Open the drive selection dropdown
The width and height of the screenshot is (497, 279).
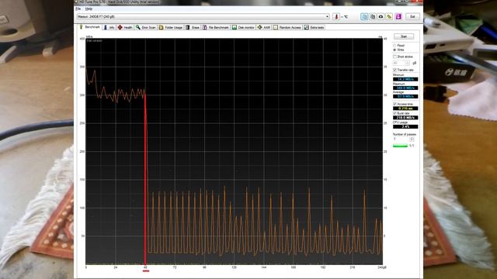pos(203,16)
